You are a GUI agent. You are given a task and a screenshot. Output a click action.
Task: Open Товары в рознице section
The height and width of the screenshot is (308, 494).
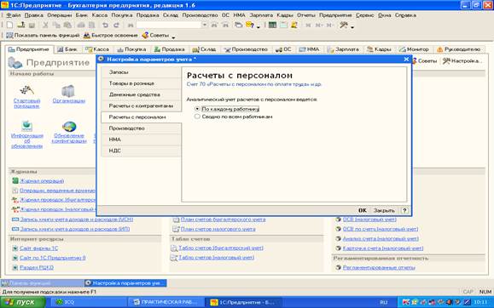click(141, 83)
